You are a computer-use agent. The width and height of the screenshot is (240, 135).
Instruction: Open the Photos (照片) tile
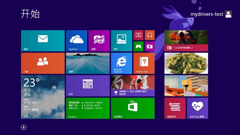pos(121,41)
